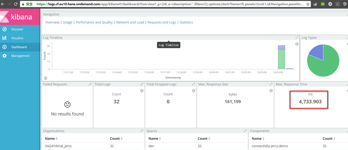This screenshot has height=150, width=348.
Task: Click the Dashboard gauge icon
Action: 4,47
